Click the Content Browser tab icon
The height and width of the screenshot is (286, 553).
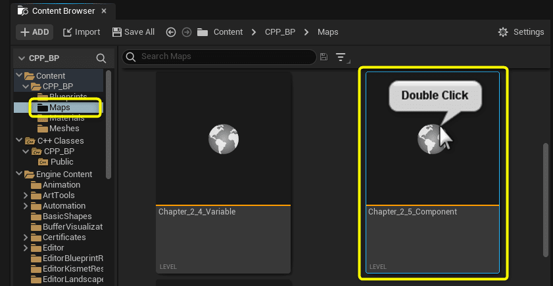click(23, 11)
